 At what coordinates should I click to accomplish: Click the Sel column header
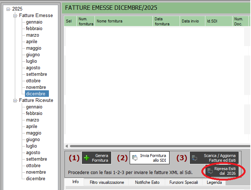coord(68,21)
